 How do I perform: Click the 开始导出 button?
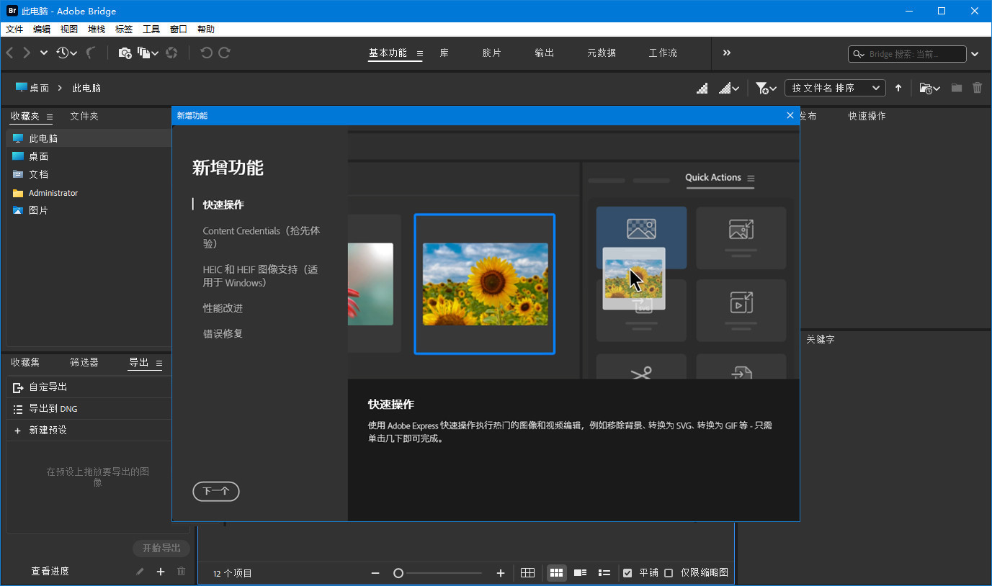[161, 548]
